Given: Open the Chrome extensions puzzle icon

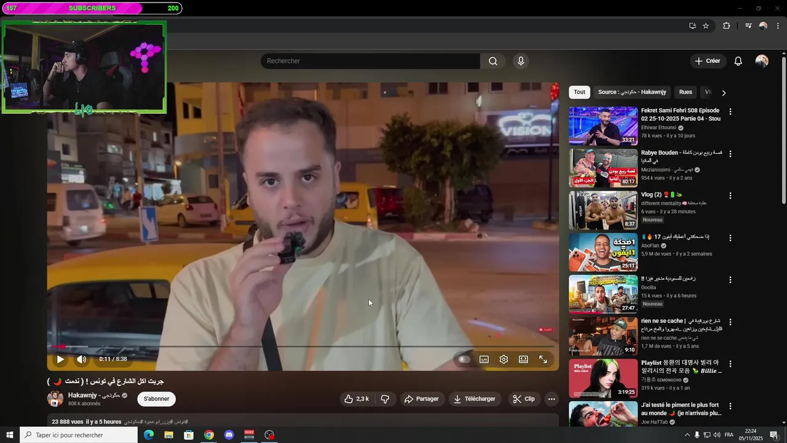Looking at the screenshot, I should pyautogui.click(x=726, y=26).
